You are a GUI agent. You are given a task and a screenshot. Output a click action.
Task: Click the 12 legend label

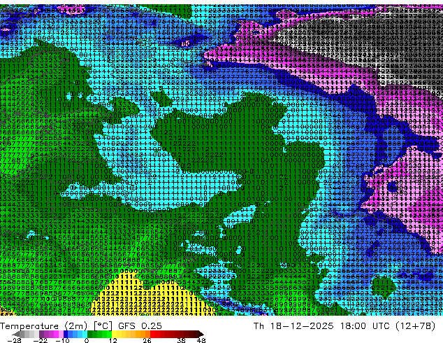pos(113,340)
